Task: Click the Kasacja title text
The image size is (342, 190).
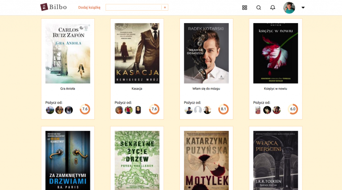Action: click(x=137, y=89)
